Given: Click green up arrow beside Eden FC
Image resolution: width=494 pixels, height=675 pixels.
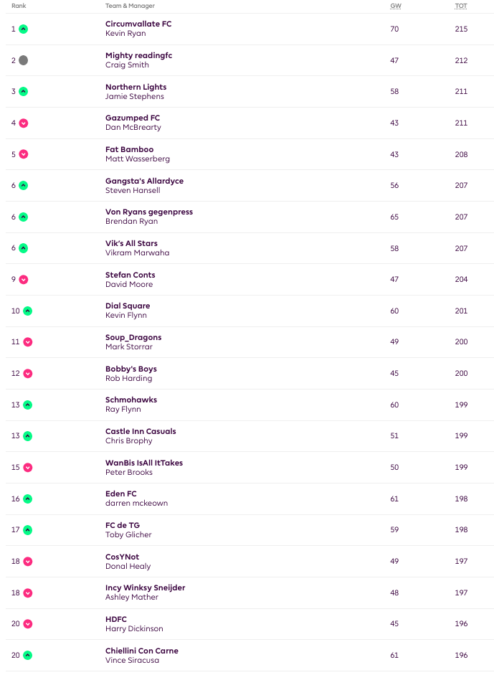Looking at the screenshot, I should (x=27, y=499).
